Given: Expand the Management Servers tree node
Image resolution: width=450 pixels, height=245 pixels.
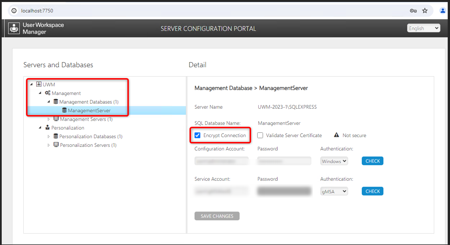Looking at the screenshot, I should click(49, 119).
